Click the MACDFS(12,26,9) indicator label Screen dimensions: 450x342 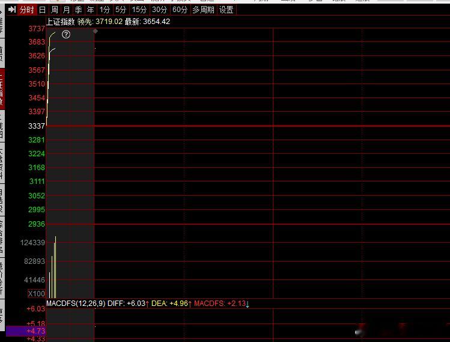point(76,304)
